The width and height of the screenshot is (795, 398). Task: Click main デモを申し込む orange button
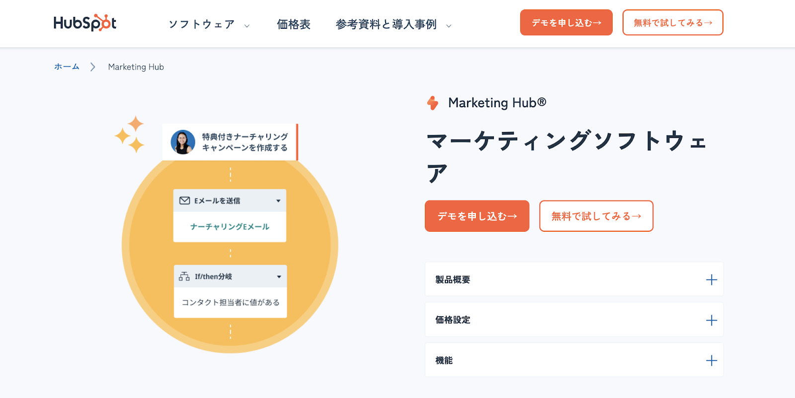click(477, 216)
